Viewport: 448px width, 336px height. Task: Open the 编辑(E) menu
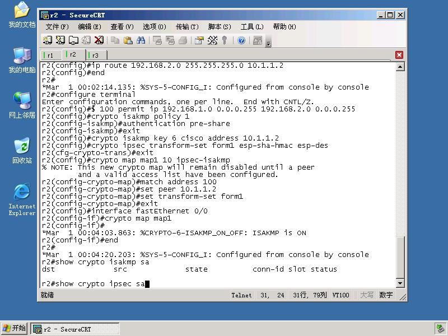click(90, 27)
